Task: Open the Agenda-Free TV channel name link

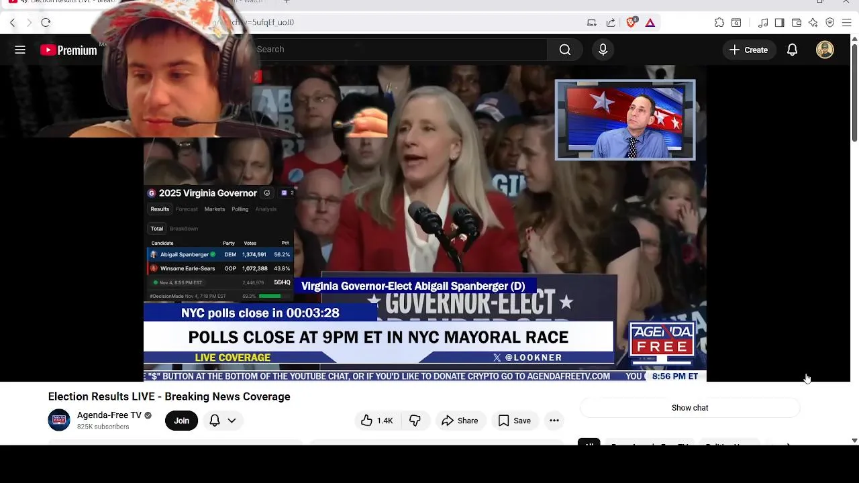Action: tap(109, 415)
